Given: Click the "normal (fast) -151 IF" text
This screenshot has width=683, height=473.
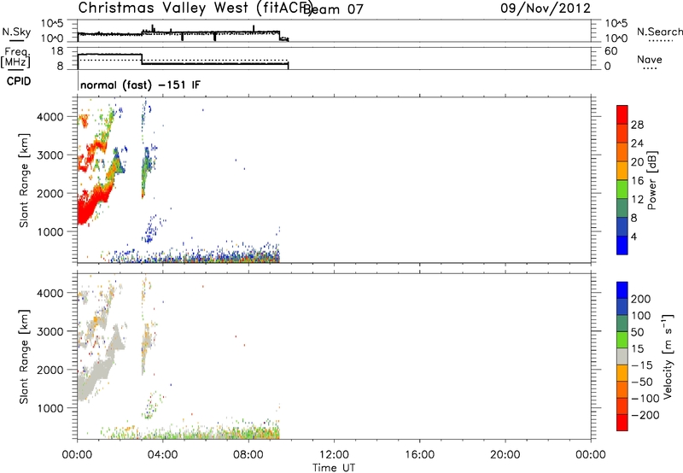Looking at the screenshot, I should pos(140,85).
